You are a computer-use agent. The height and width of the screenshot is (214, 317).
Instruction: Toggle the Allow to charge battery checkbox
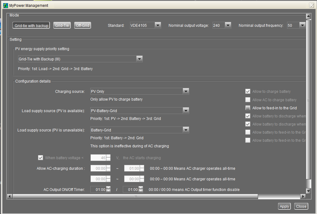click(248, 91)
